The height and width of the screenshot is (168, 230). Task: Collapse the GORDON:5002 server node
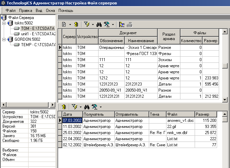coord(4,39)
